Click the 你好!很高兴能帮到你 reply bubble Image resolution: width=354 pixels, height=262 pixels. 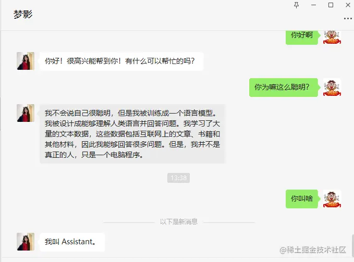click(x=121, y=61)
